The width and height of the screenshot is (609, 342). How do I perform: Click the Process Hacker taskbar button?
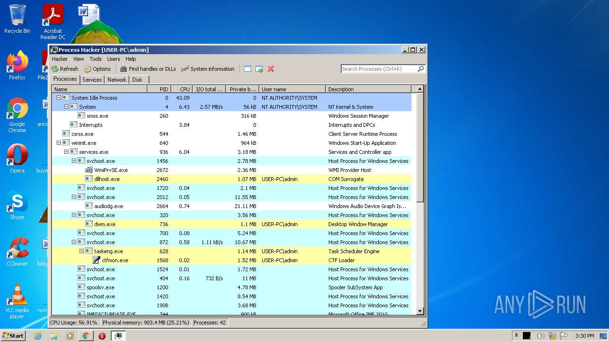click(118, 336)
